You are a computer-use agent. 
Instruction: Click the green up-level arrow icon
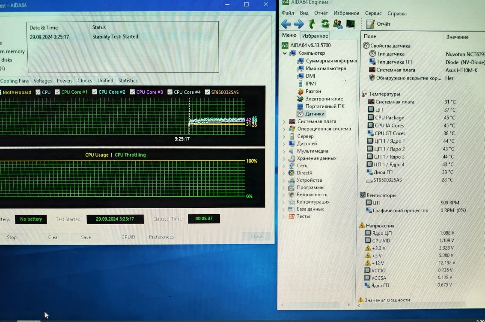[312, 24]
